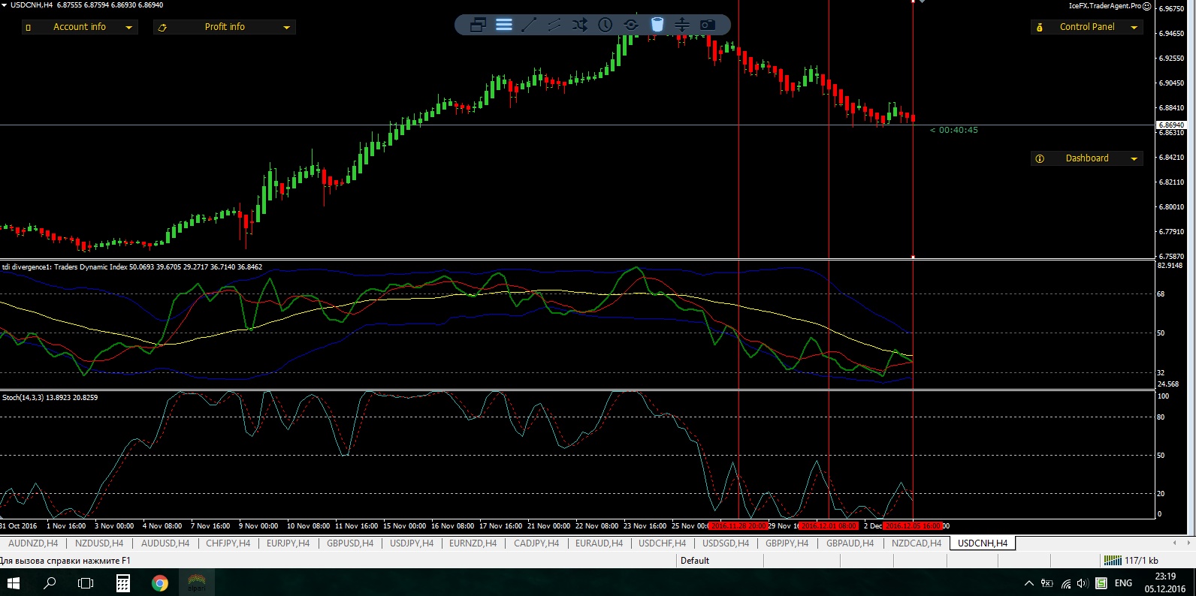Switch to the EURJPY,H4 chart tab
The height and width of the screenshot is (596, 1196).
click(x=288, y=543)
